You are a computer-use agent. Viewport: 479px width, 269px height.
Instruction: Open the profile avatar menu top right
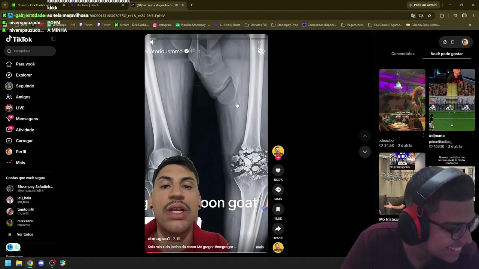465,42
